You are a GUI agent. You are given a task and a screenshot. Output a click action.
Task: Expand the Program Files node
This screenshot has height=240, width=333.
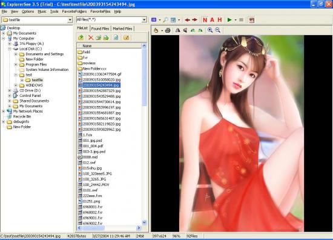pyautogui.click(x=16, y=64)
